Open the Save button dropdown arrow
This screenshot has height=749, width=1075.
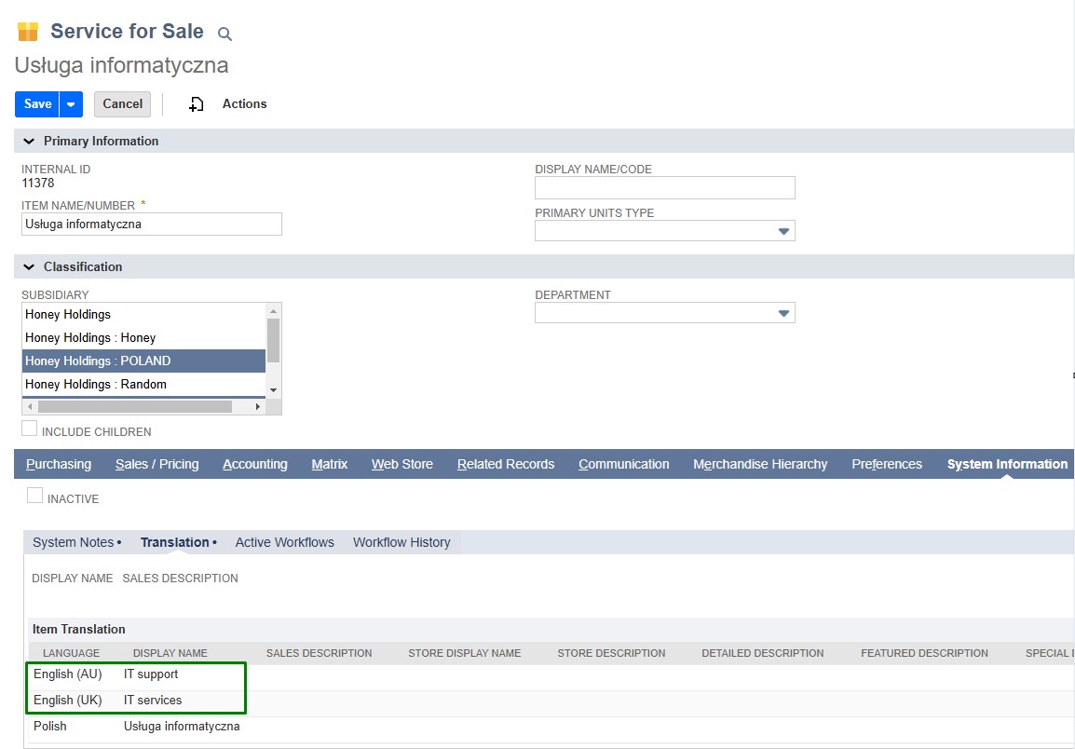(71, 104)
